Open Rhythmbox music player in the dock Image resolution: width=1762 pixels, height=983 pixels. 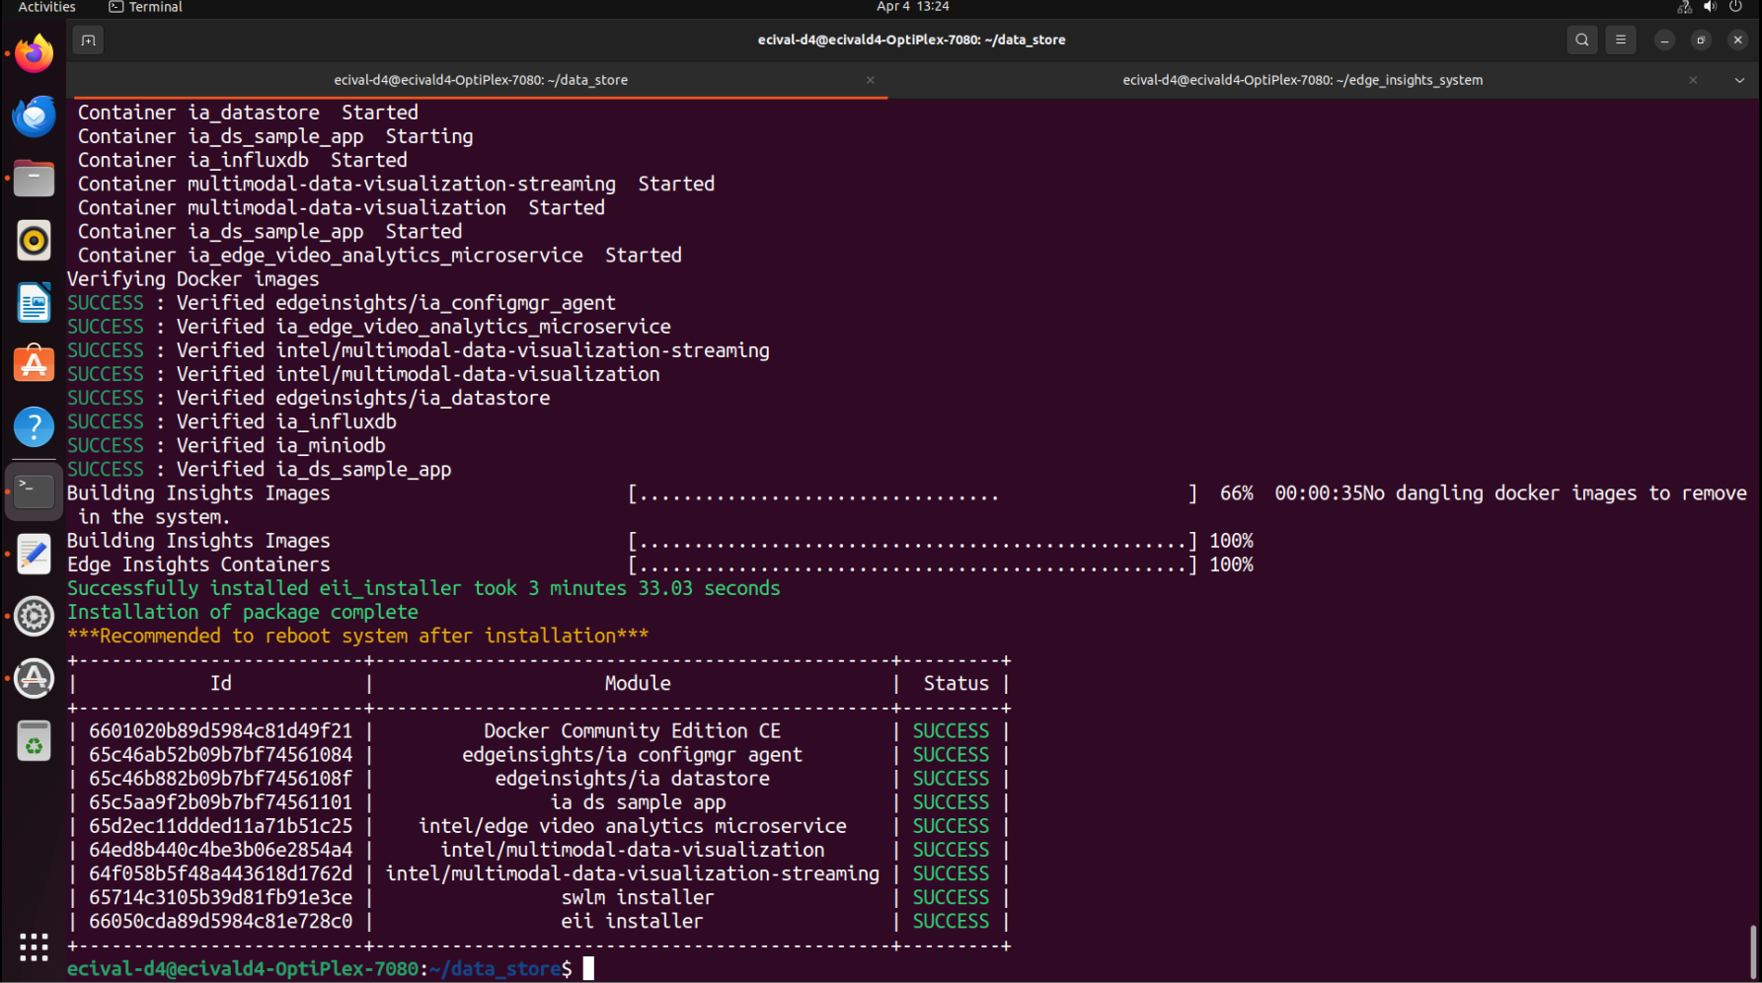[34, 241]
